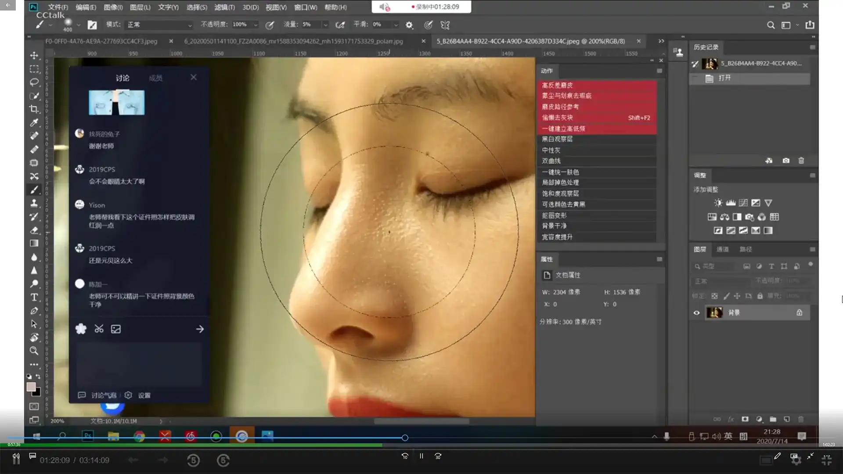Toggle lock position for layers
This screenshot has height=474, width=843.
[x=737, y=296]
